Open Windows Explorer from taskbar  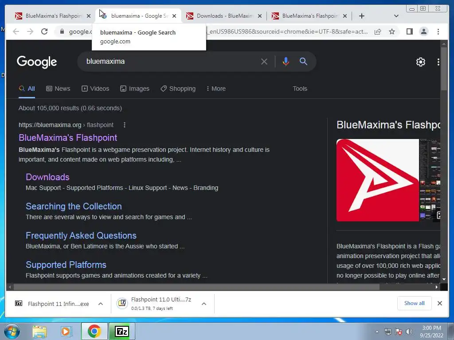[39, 331]
